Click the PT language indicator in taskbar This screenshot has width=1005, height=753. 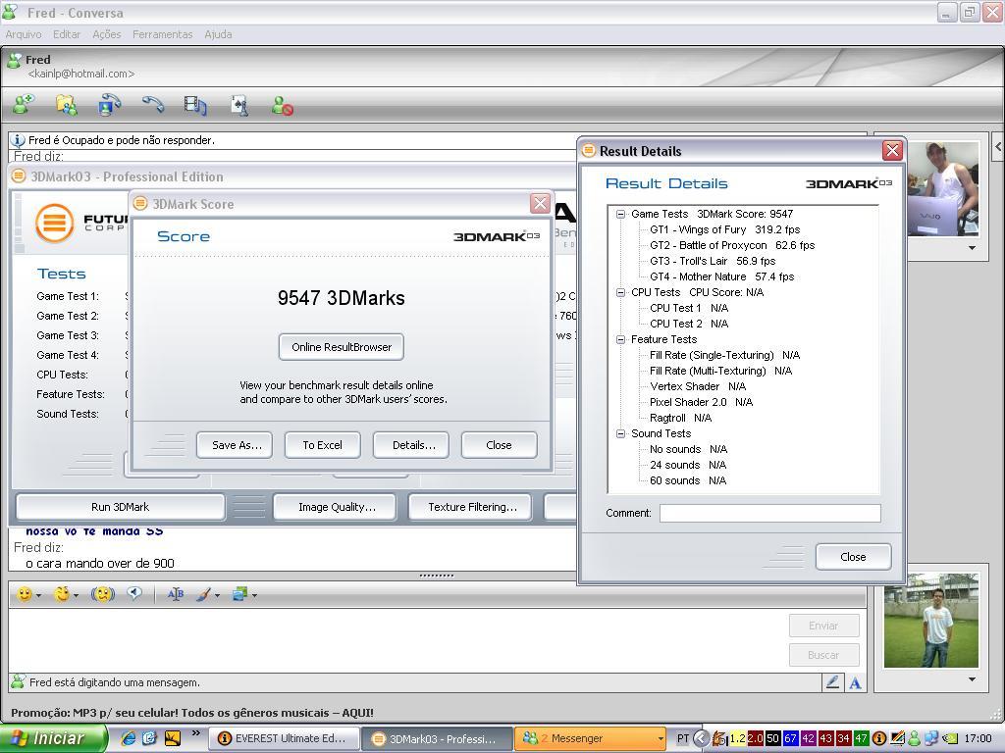click(x=683, y=738)
